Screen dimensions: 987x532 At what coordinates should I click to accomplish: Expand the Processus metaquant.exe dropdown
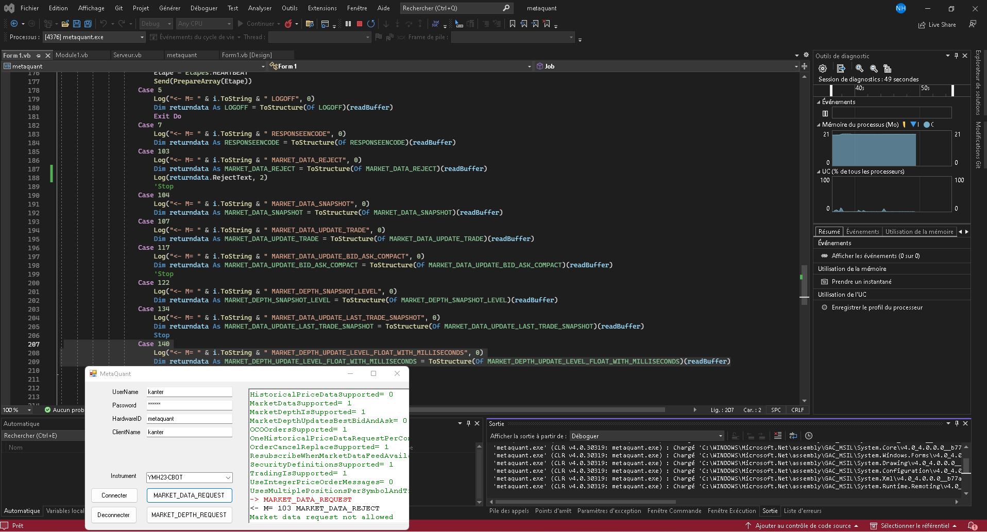pos(142,37)
